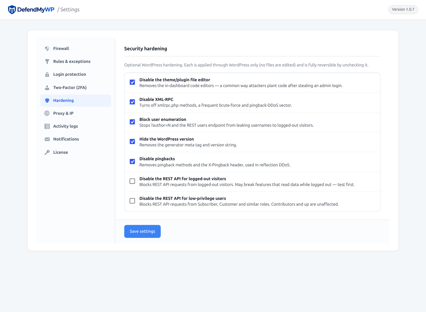Image resolution: width=426 pixels, height=312 pixels.
Task: Click the Save settings button
Action: tap(143, 231)
